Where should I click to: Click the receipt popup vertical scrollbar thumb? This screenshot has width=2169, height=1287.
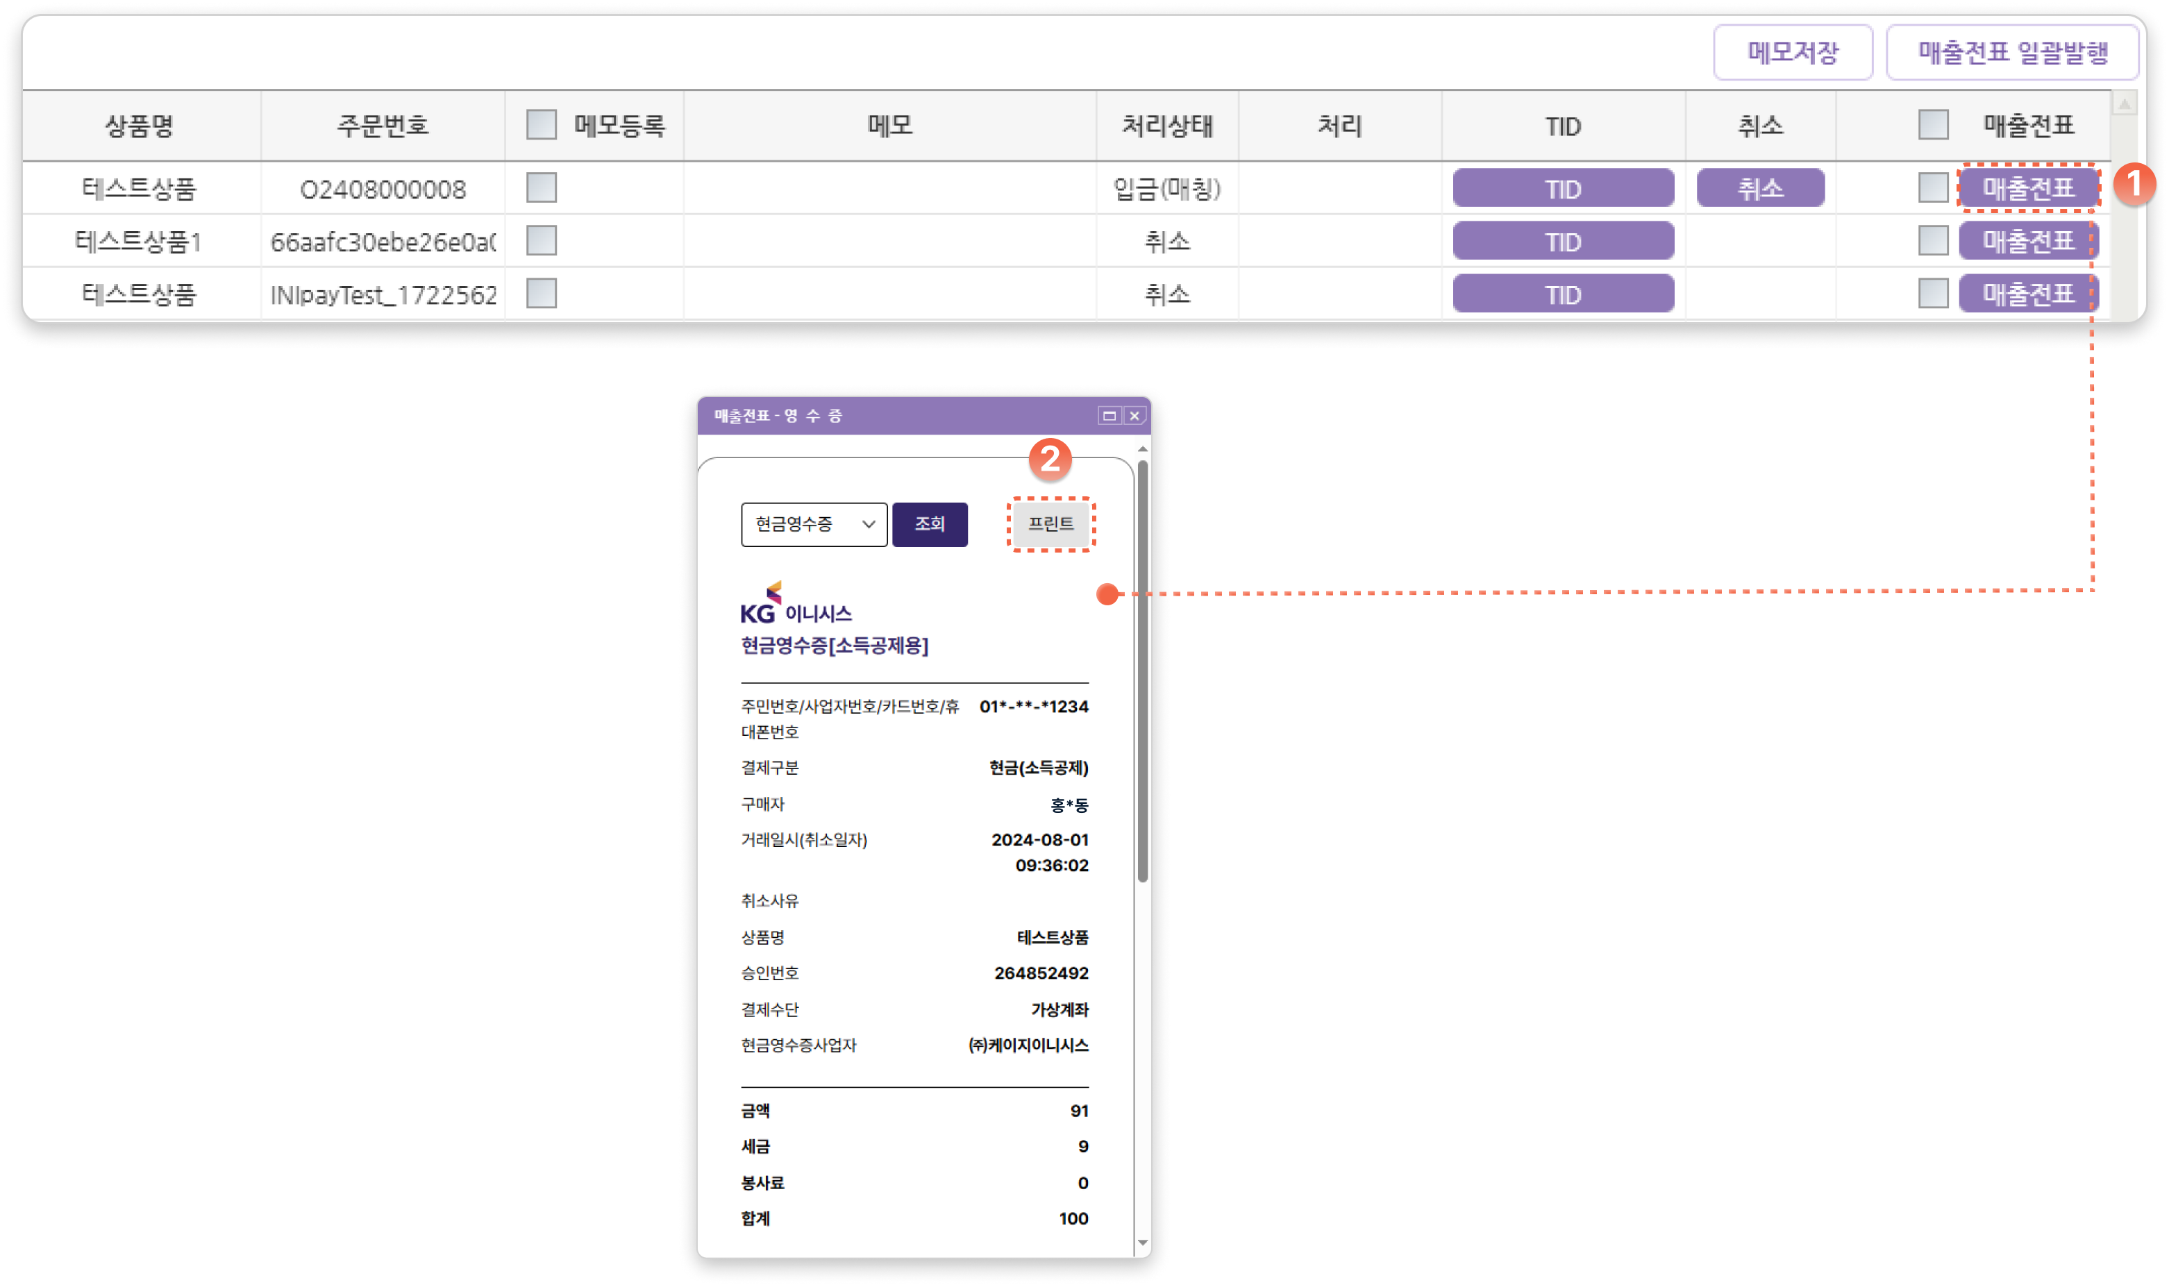click(1143, 672)
